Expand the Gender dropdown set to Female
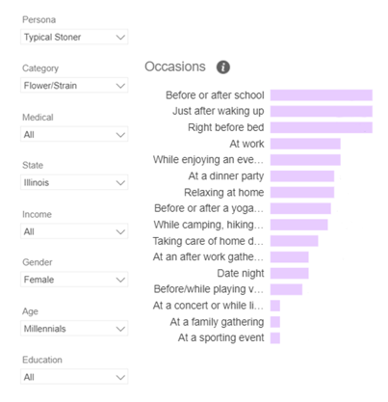388x402 pixels. pyautogui.click(x=74, y=280)
